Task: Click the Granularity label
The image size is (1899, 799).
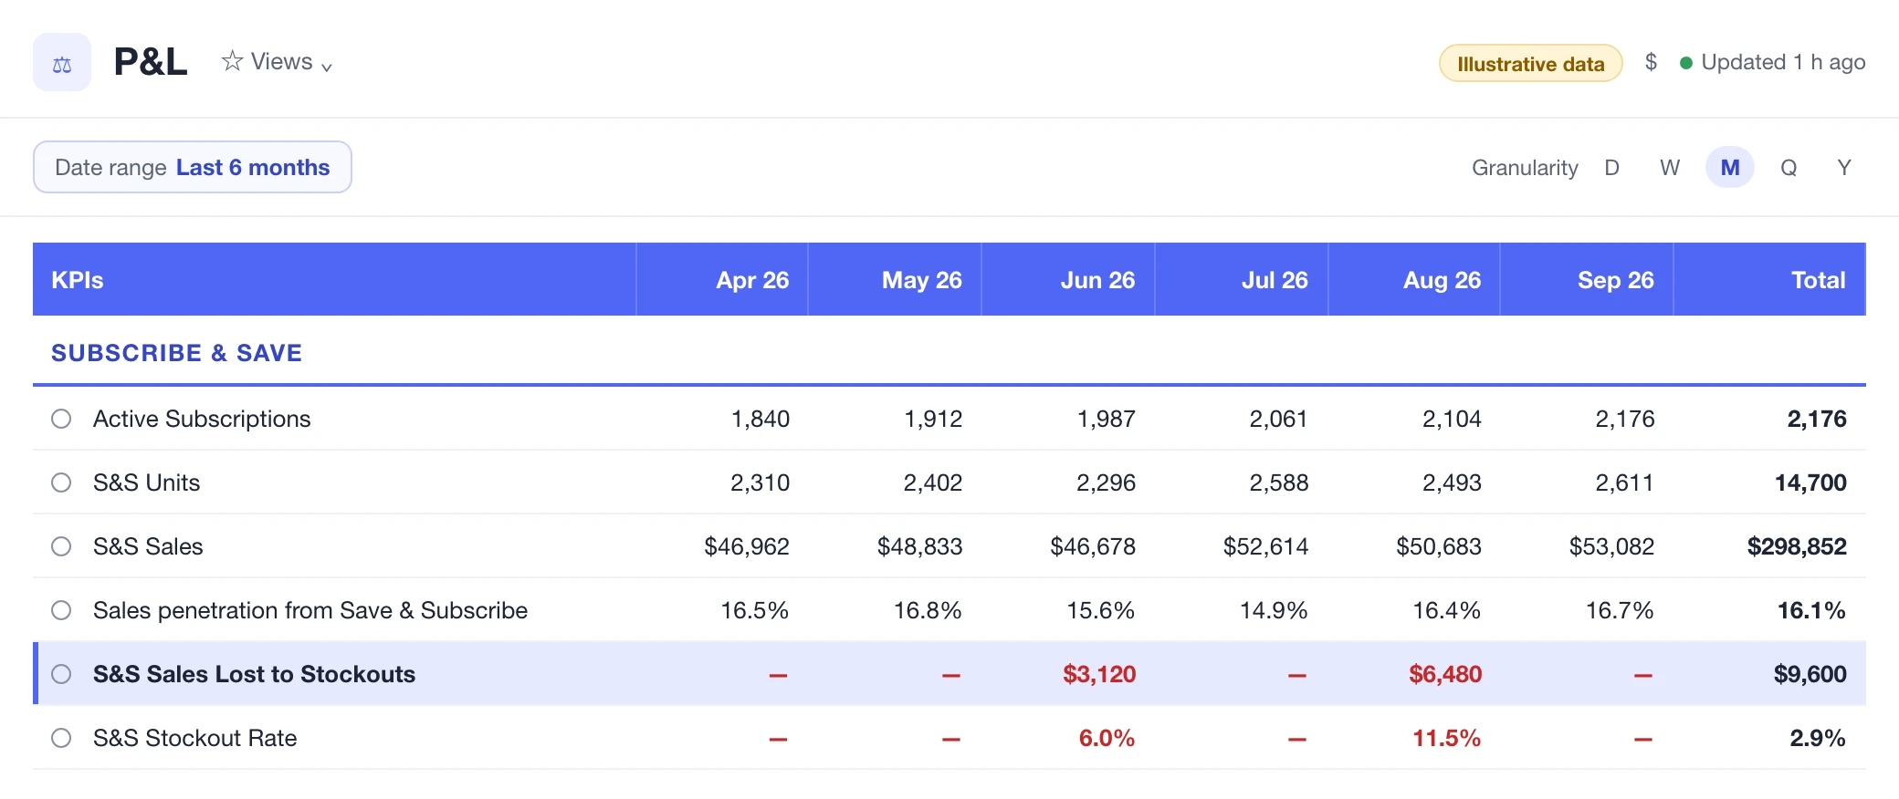Action: (x=1525, y=168)
